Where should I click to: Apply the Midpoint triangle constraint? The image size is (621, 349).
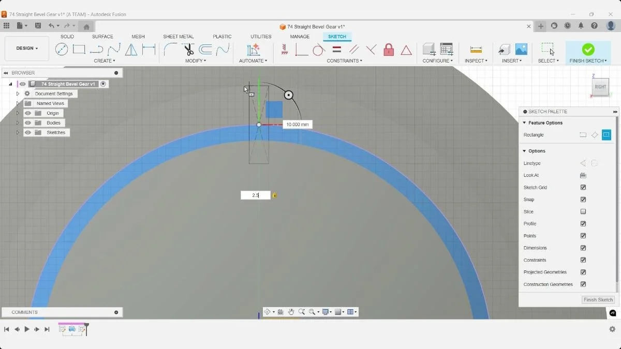click(x=406, y=50)
